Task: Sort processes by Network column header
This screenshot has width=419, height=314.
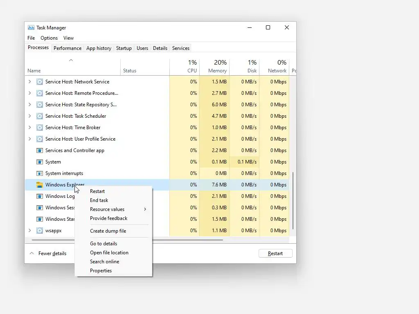Action: coord(275,67)
